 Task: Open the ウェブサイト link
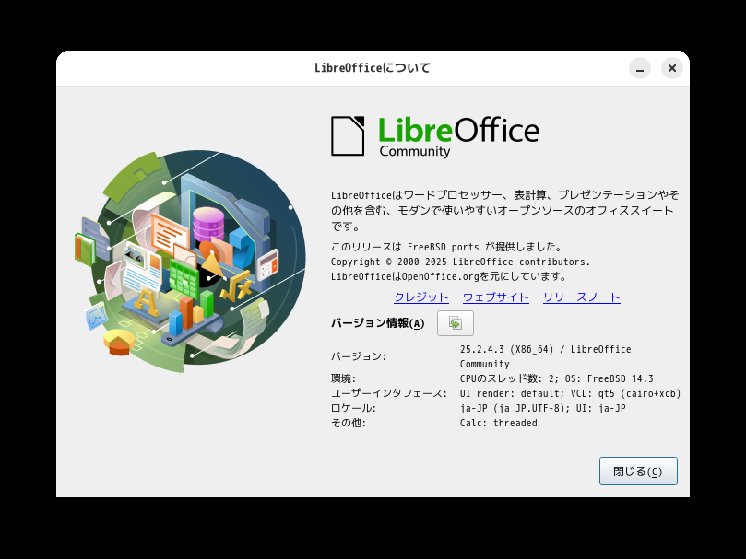pyautogui.click(x=496, y=297)
